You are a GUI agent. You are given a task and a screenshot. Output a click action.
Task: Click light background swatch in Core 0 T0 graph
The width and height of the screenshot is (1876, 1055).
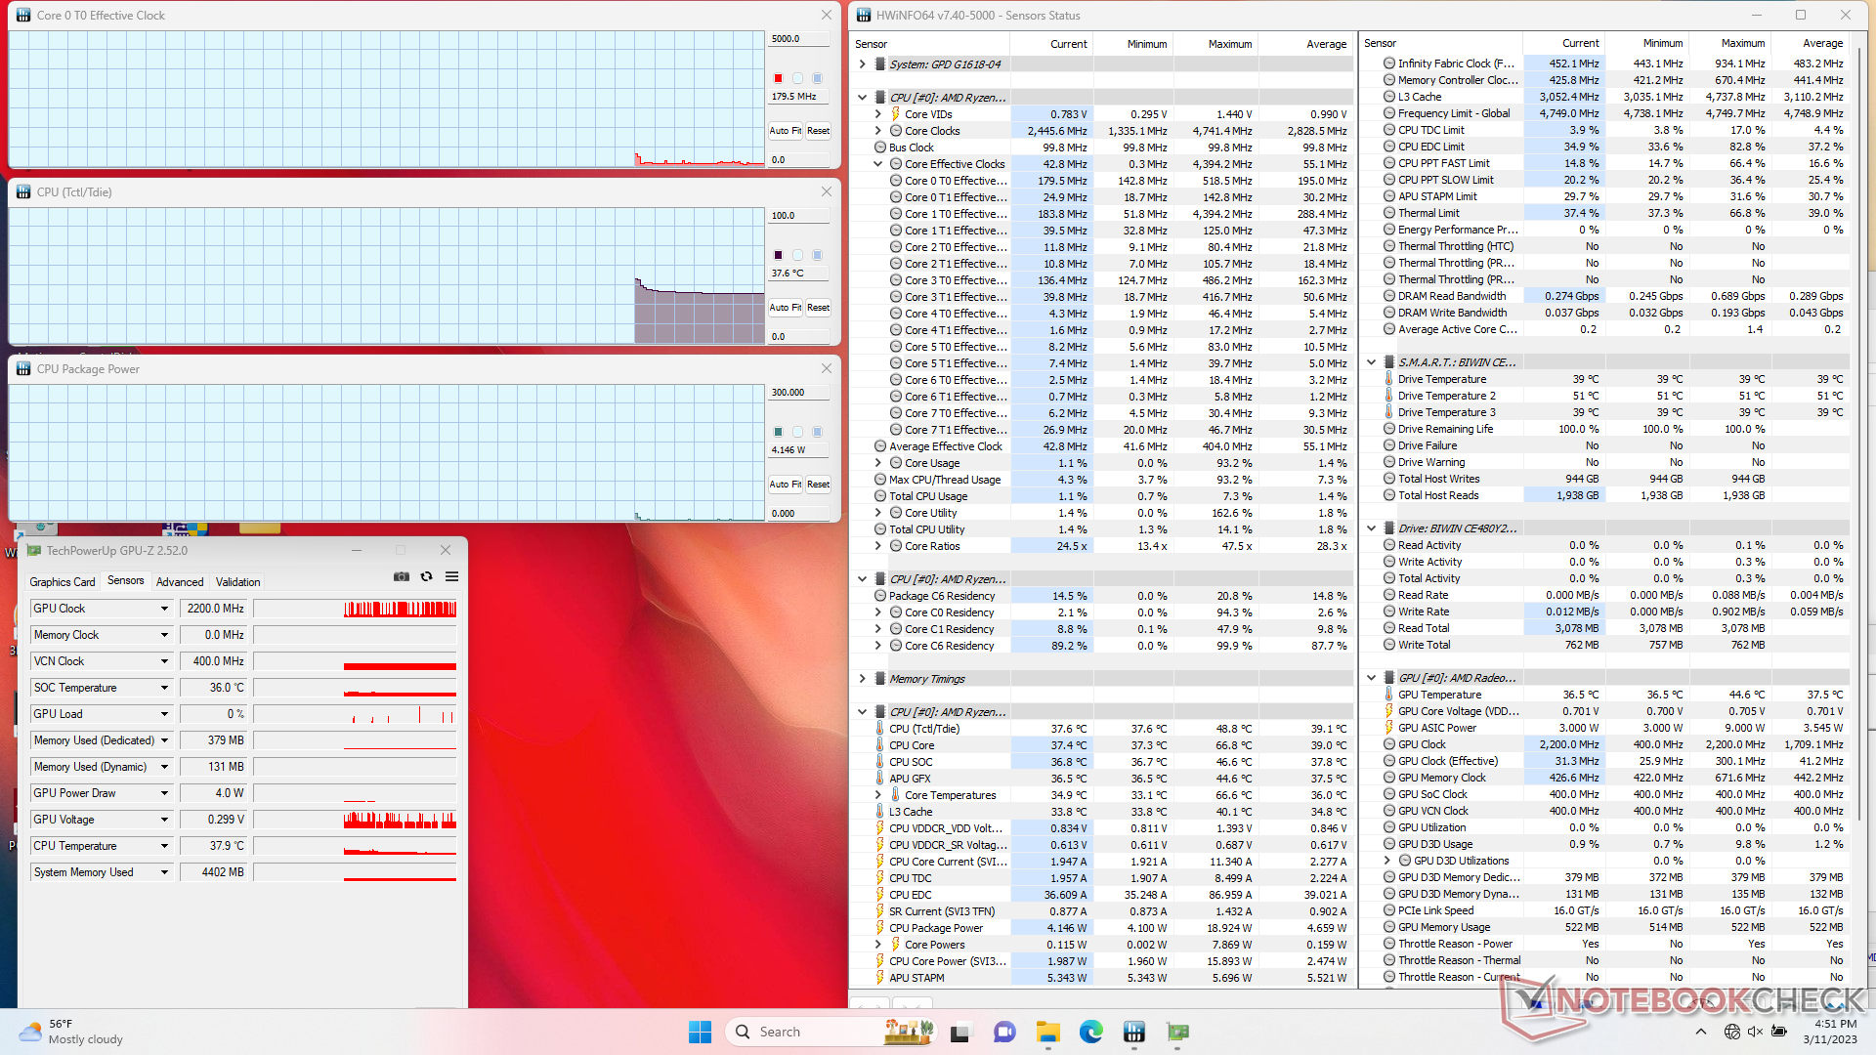coord(797,78)
